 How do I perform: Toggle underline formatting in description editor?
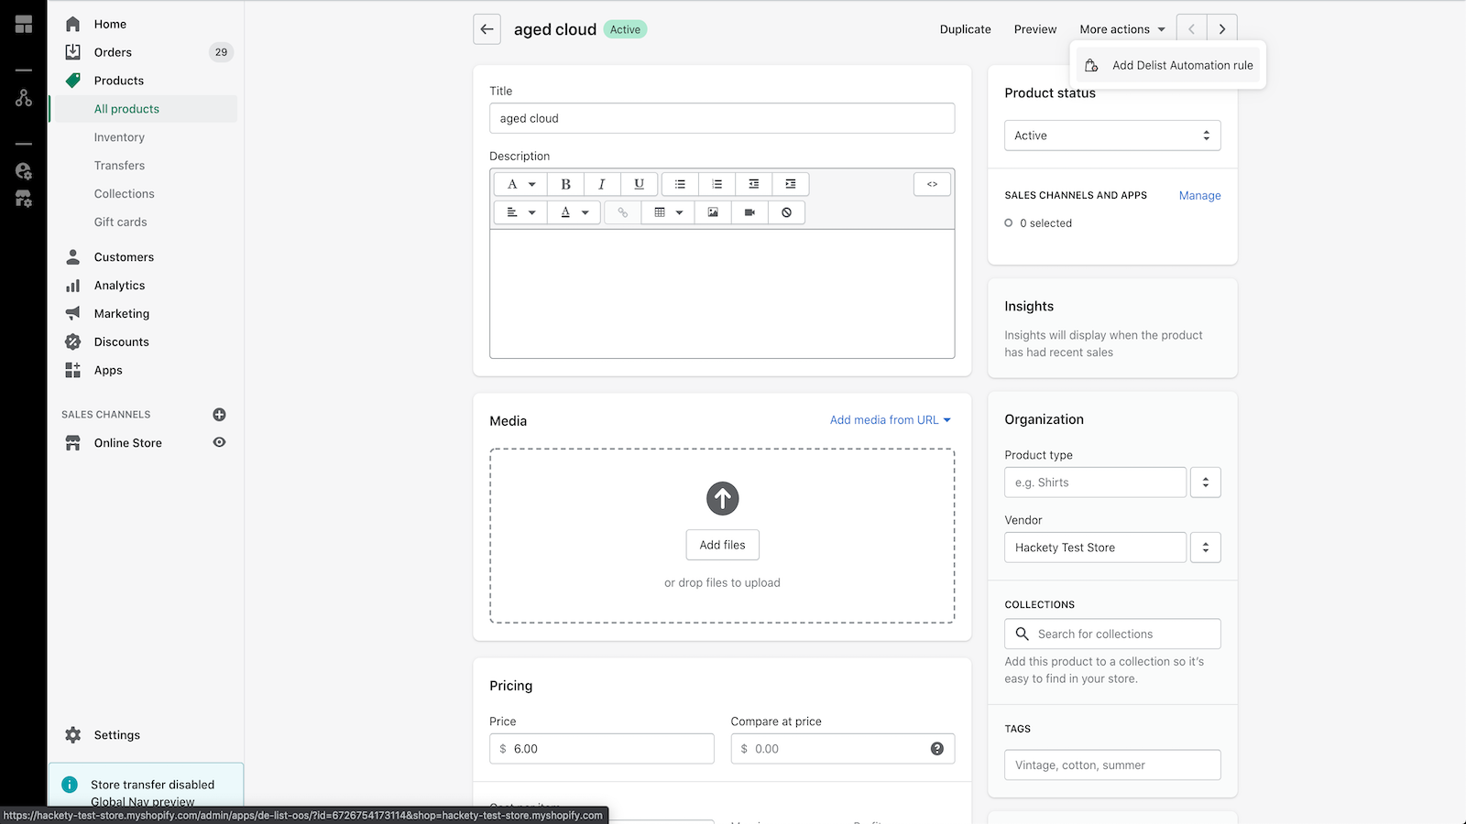pyautogui.click(x=639, y=184)
